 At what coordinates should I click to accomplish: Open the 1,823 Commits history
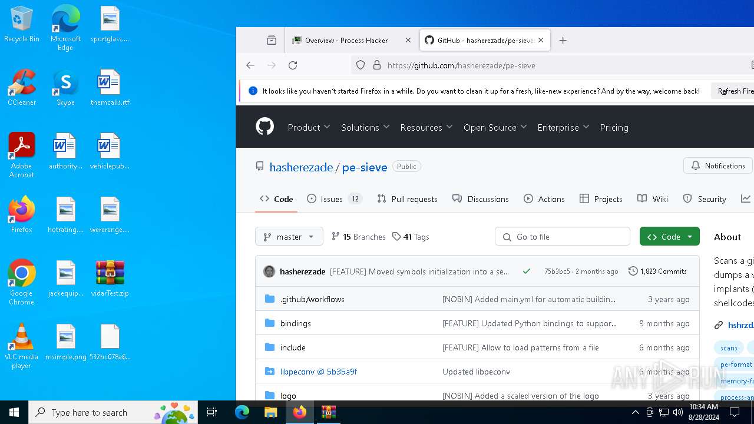point(657,271)
